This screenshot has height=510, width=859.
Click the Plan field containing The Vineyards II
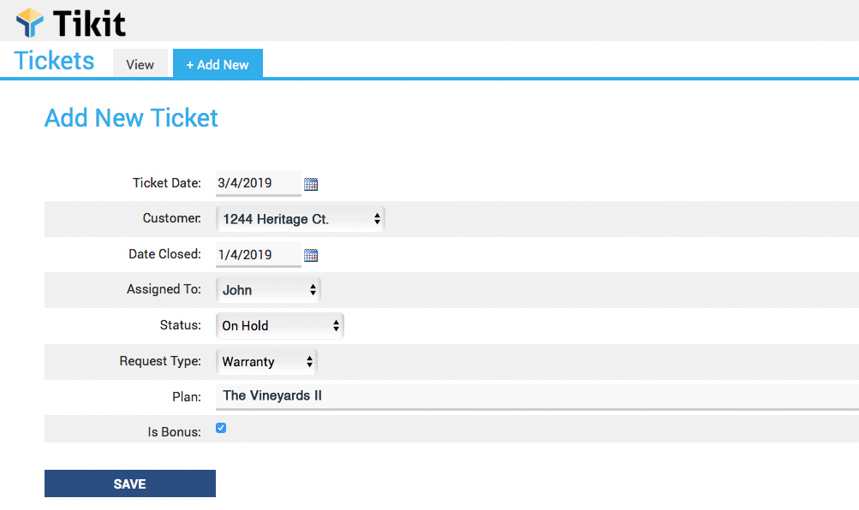click(514, 396)
